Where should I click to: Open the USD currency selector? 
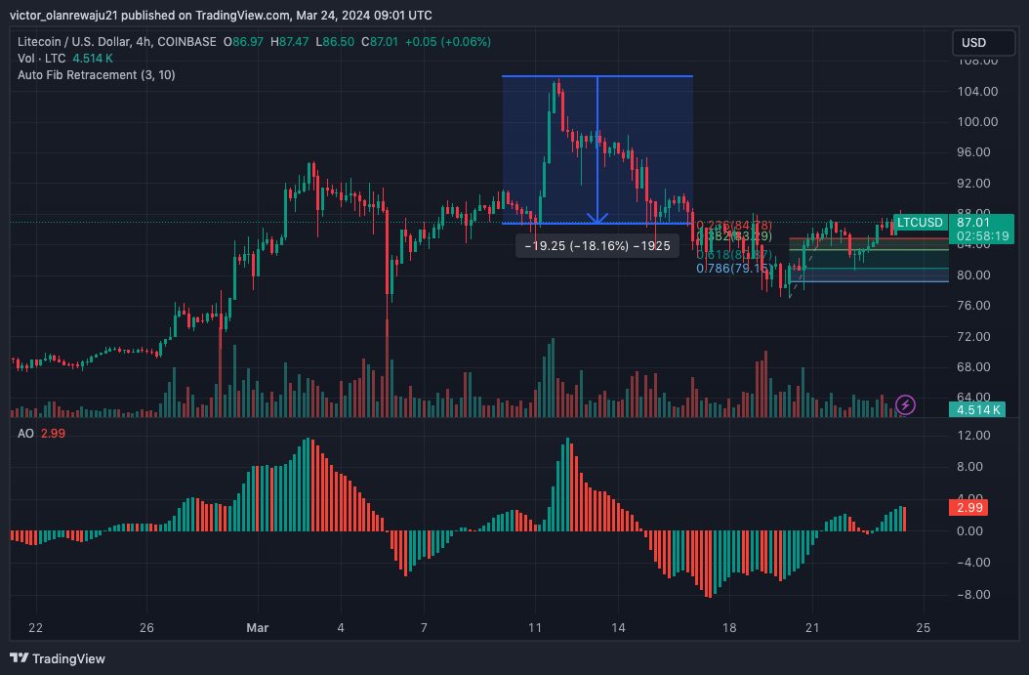981,43
